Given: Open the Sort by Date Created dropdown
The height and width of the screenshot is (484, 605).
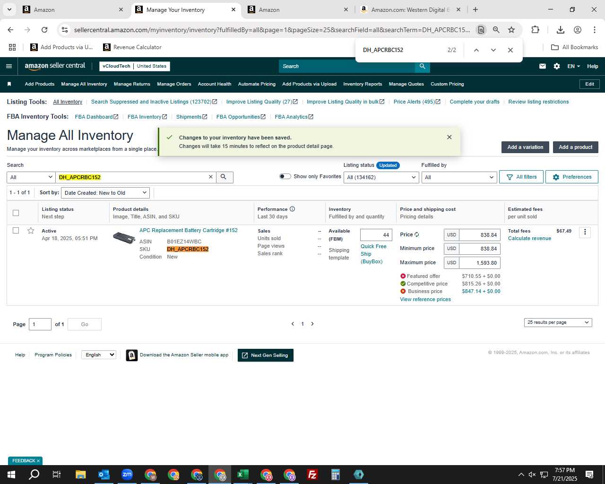Looking at the screenshot, I should [105, 193].
